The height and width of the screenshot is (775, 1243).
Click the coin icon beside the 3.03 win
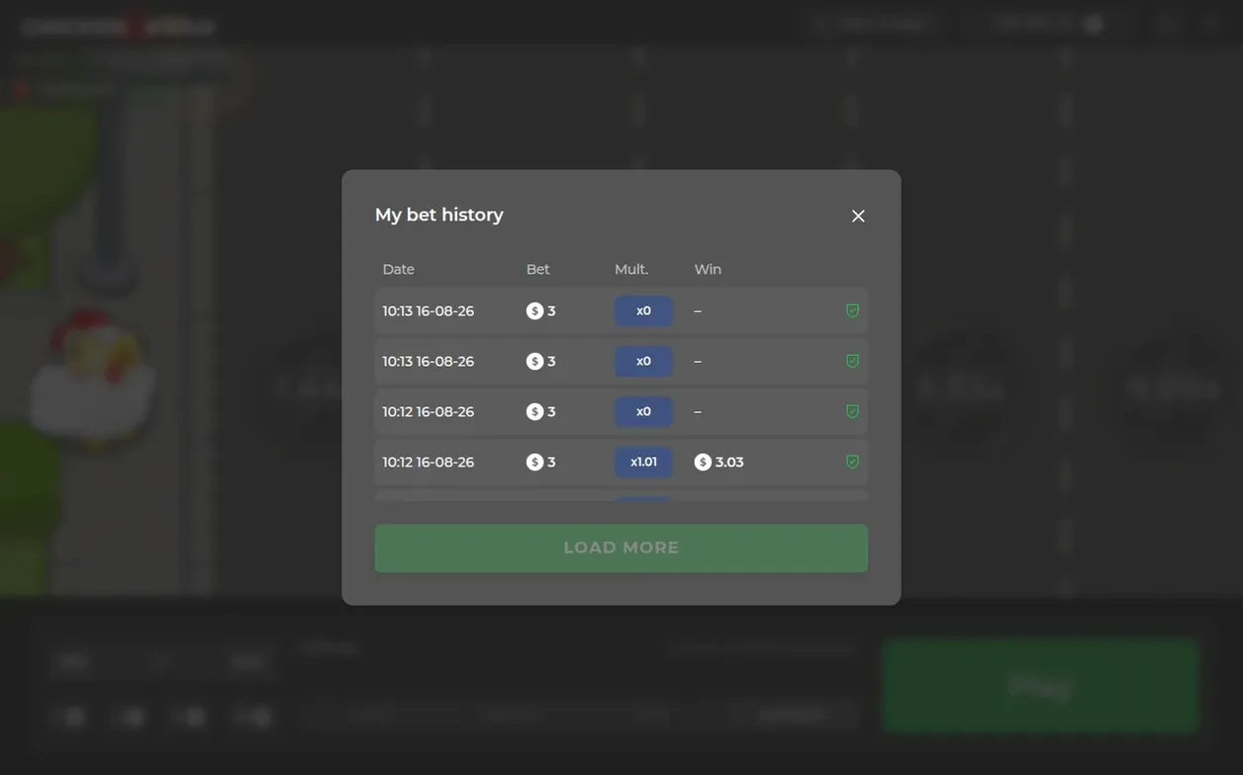click(x=703, y=462)
